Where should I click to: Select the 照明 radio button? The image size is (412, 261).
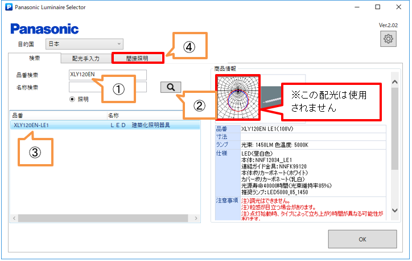pyautogui.click(x=72, y=99)
